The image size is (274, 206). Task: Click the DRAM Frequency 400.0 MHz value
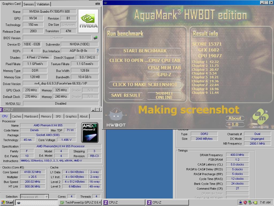coord(237,155)
